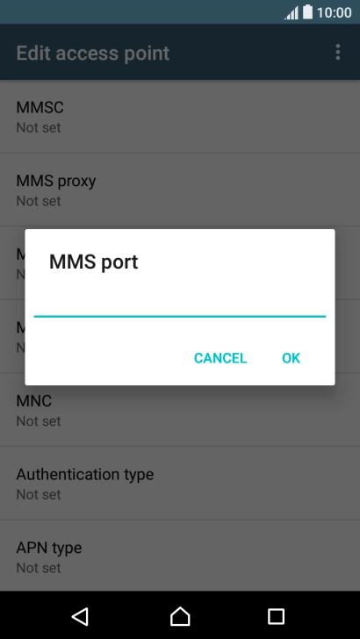This screenshot has height=639, width=360.
Task: Tap the MMS port dialog title
Action: click(93, 262)
